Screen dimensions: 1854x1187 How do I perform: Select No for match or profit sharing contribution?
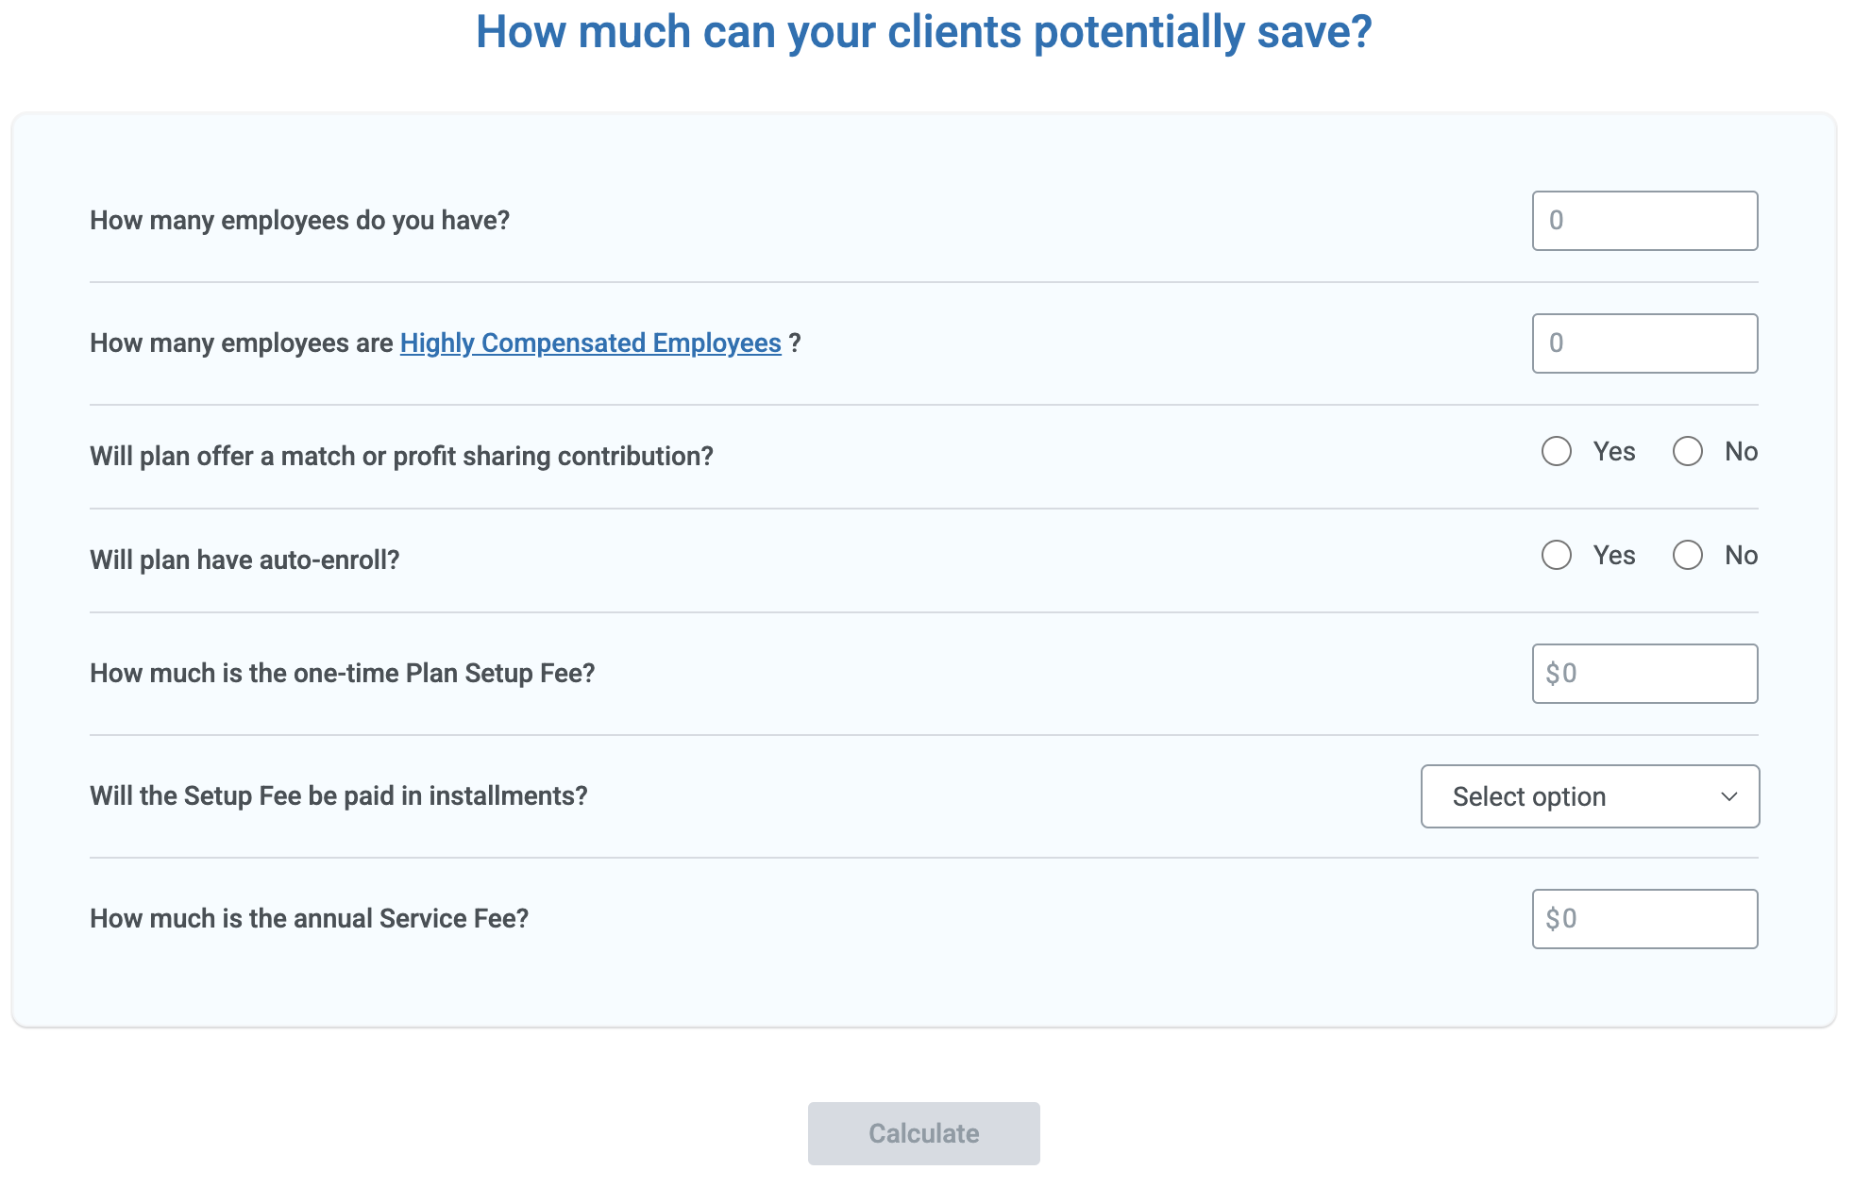1688,452
